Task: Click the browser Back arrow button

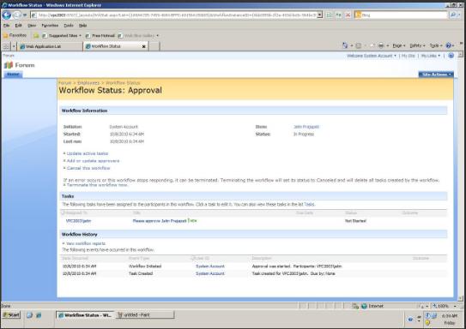Action: 7,15
